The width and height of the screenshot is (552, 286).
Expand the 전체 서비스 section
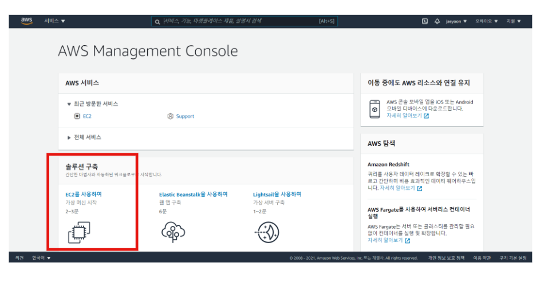[85, 137]
